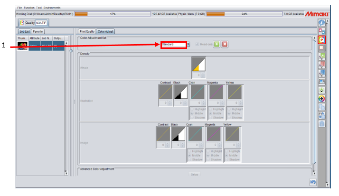Click the duplicate job icon
The image size is (339, 196).
pos(321,107)
